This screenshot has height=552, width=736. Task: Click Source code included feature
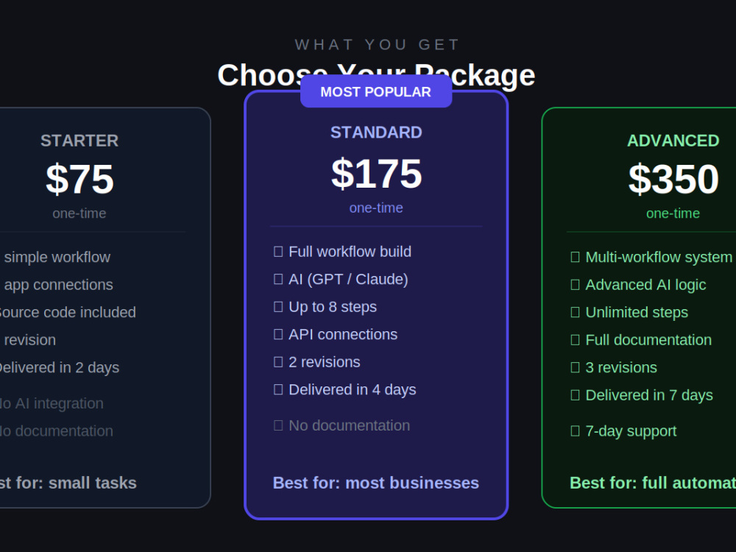[x=66, y=313]
